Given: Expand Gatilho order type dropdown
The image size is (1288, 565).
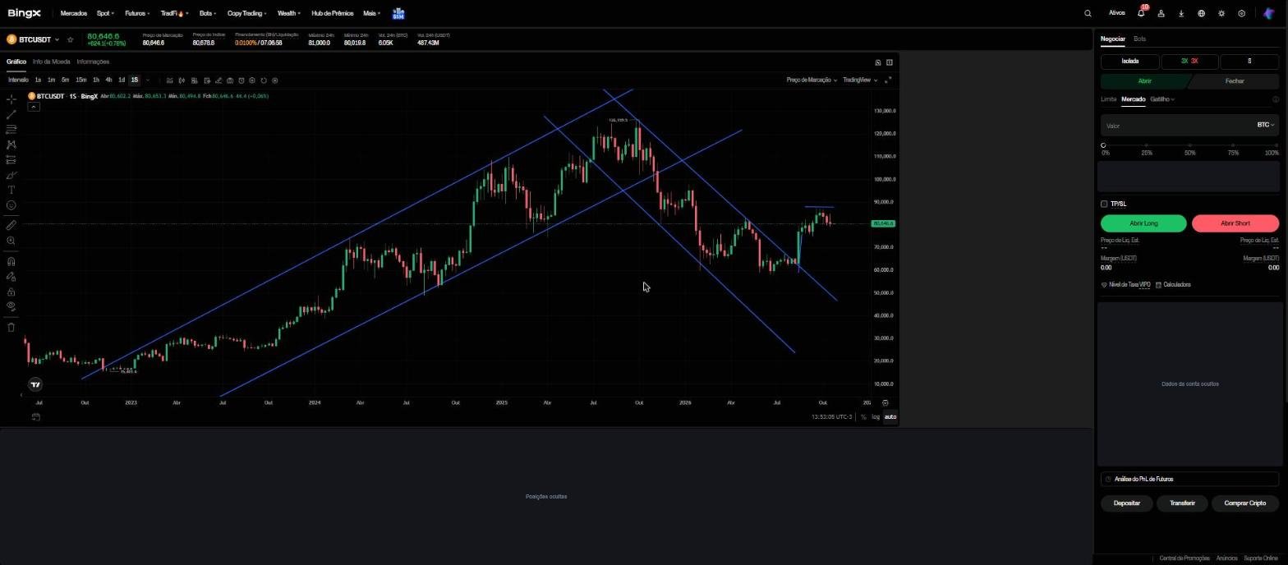Looking at the screenshot, I should pyautogui.click(x=1162, y=99).
